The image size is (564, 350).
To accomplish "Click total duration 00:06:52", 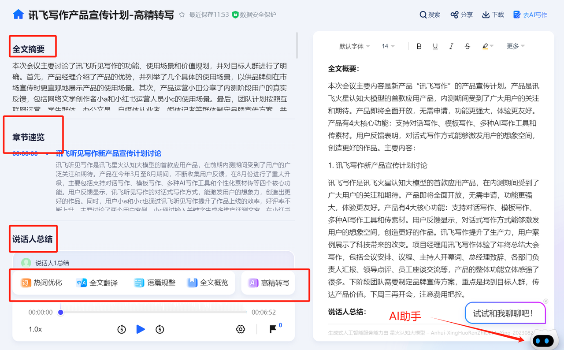I will click(263, 312).
